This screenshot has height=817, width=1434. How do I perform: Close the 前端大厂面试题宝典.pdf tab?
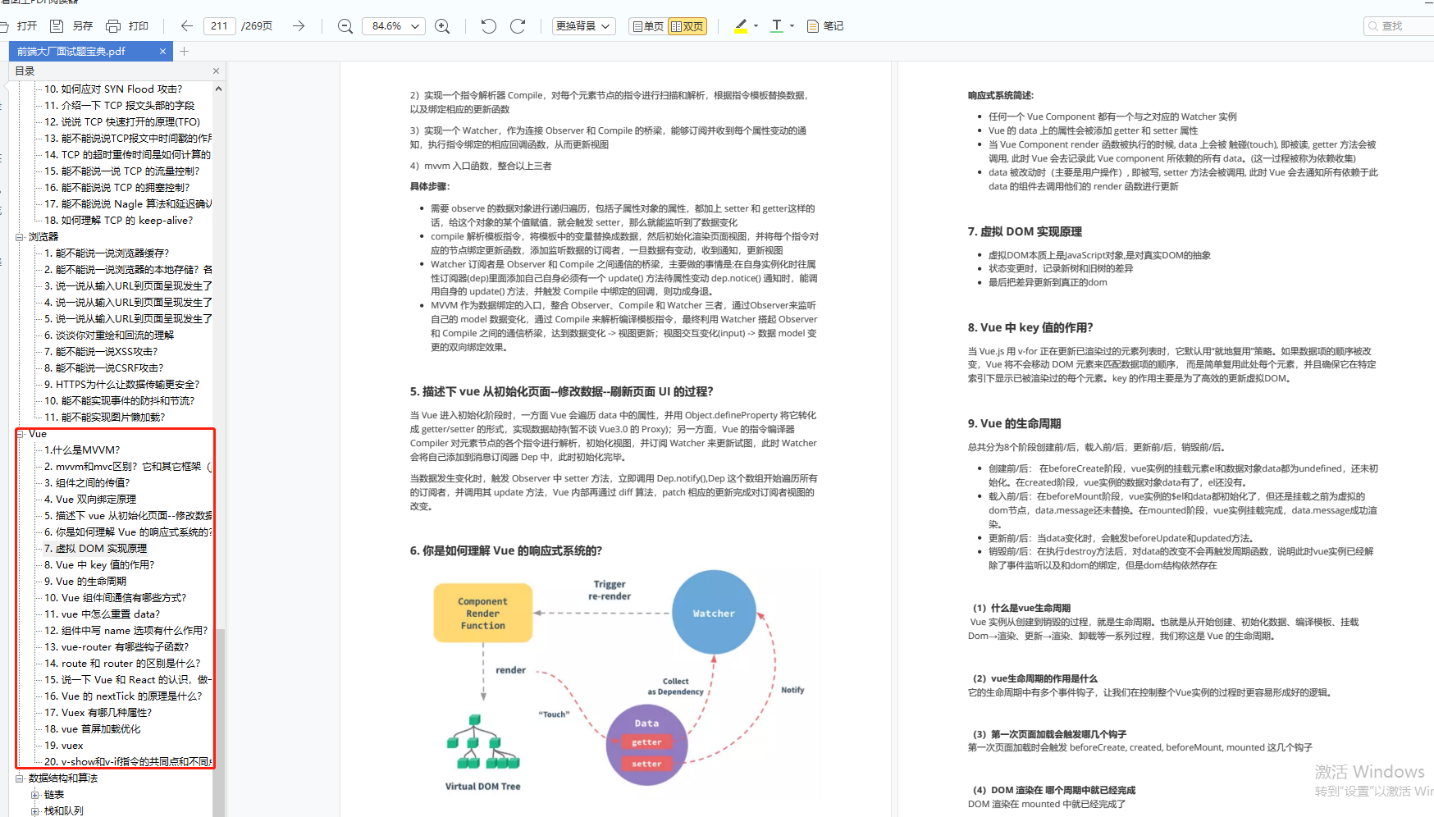162,51
